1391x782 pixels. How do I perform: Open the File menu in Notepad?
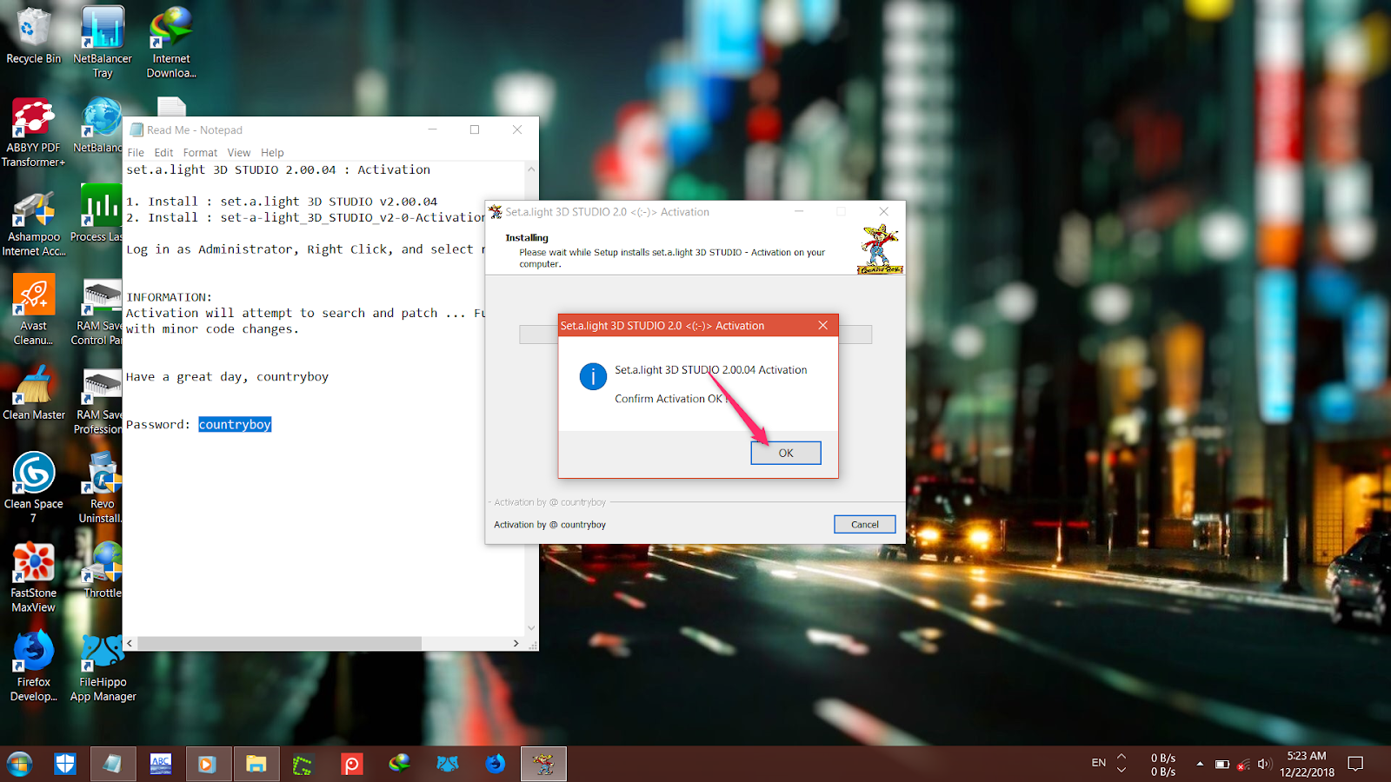tap(136, 153)
